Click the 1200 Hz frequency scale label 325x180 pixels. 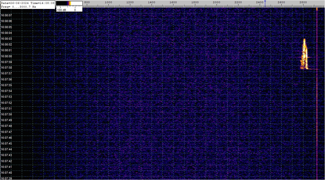130,2
